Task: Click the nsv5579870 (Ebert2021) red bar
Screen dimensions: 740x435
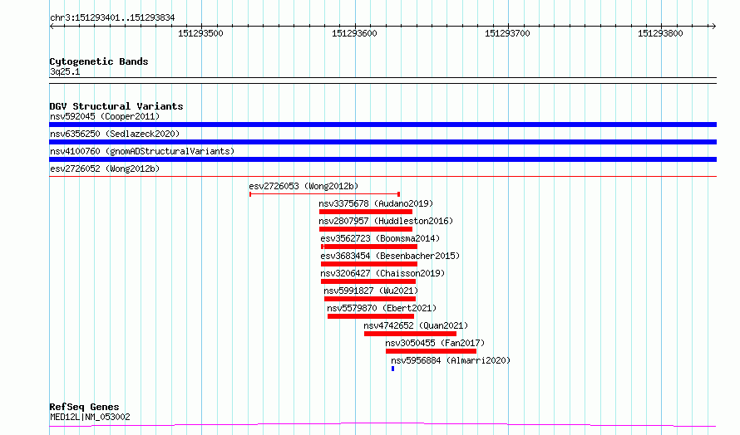Action: pyautogui.click(x=371, y=316)
